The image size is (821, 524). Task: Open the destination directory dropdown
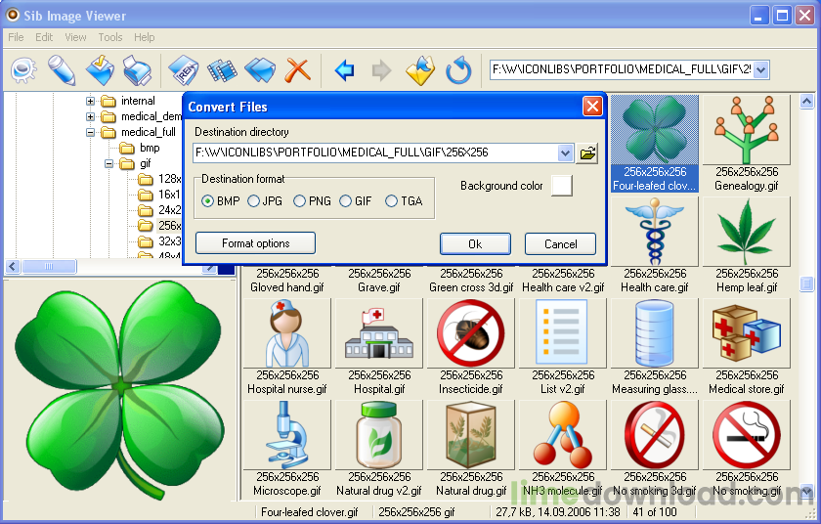[x=565, y=153]
